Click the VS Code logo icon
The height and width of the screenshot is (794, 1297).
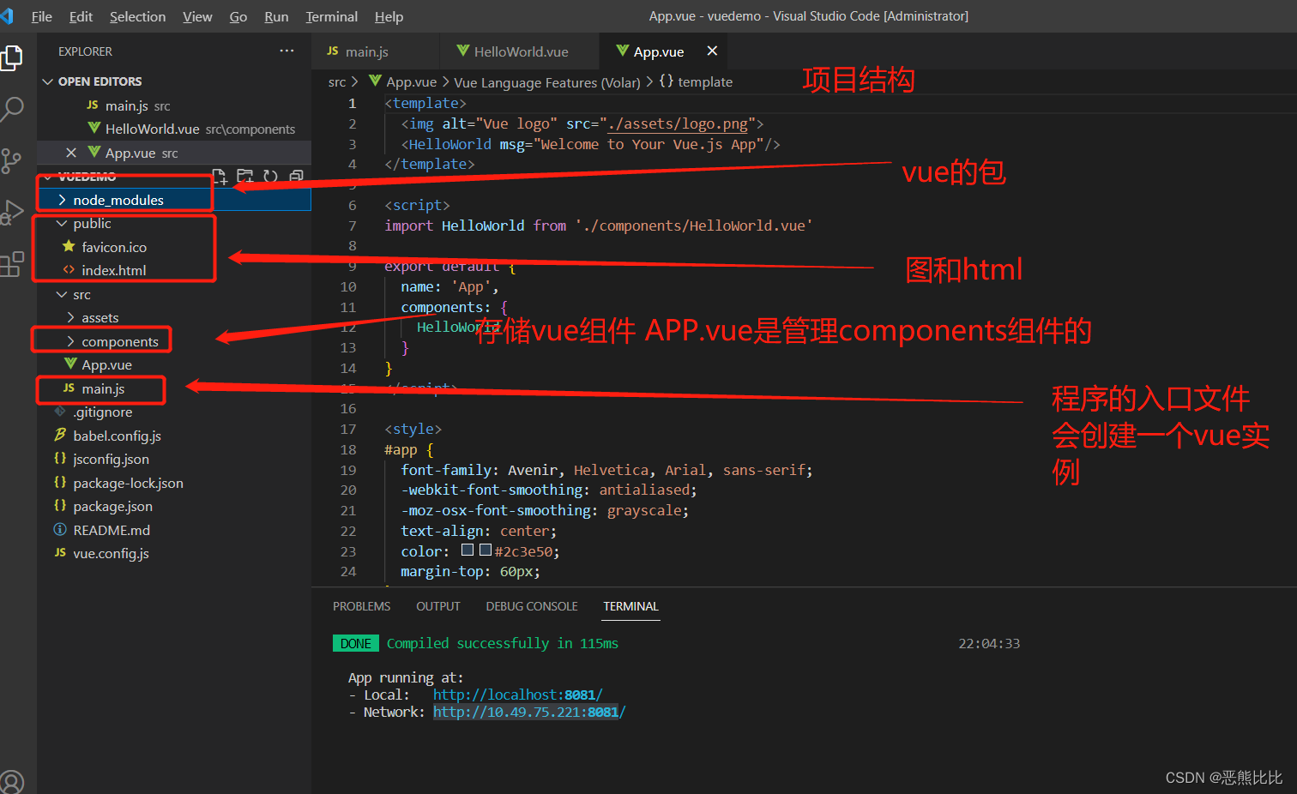pos(9,16)
